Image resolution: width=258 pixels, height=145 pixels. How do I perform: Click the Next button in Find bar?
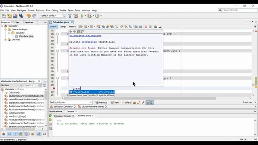pyautogui.click(x=115, y=103)
